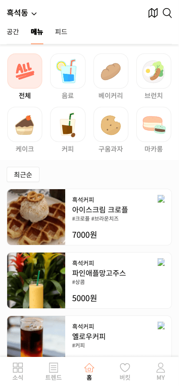This screenshot has width=179, height=386.
Task: Open the 아이스크림 크로플 waffle photo
Action: point(36,217)
